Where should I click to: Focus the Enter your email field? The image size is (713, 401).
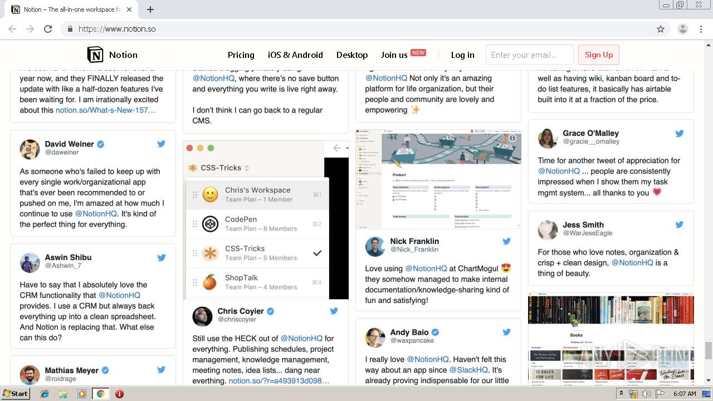[529, 55]
